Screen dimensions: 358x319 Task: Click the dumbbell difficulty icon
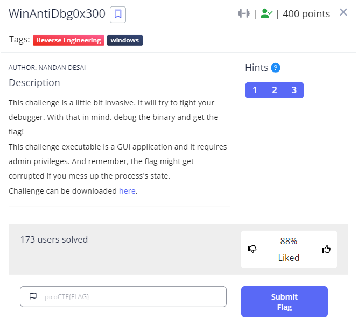pos(244,14)
